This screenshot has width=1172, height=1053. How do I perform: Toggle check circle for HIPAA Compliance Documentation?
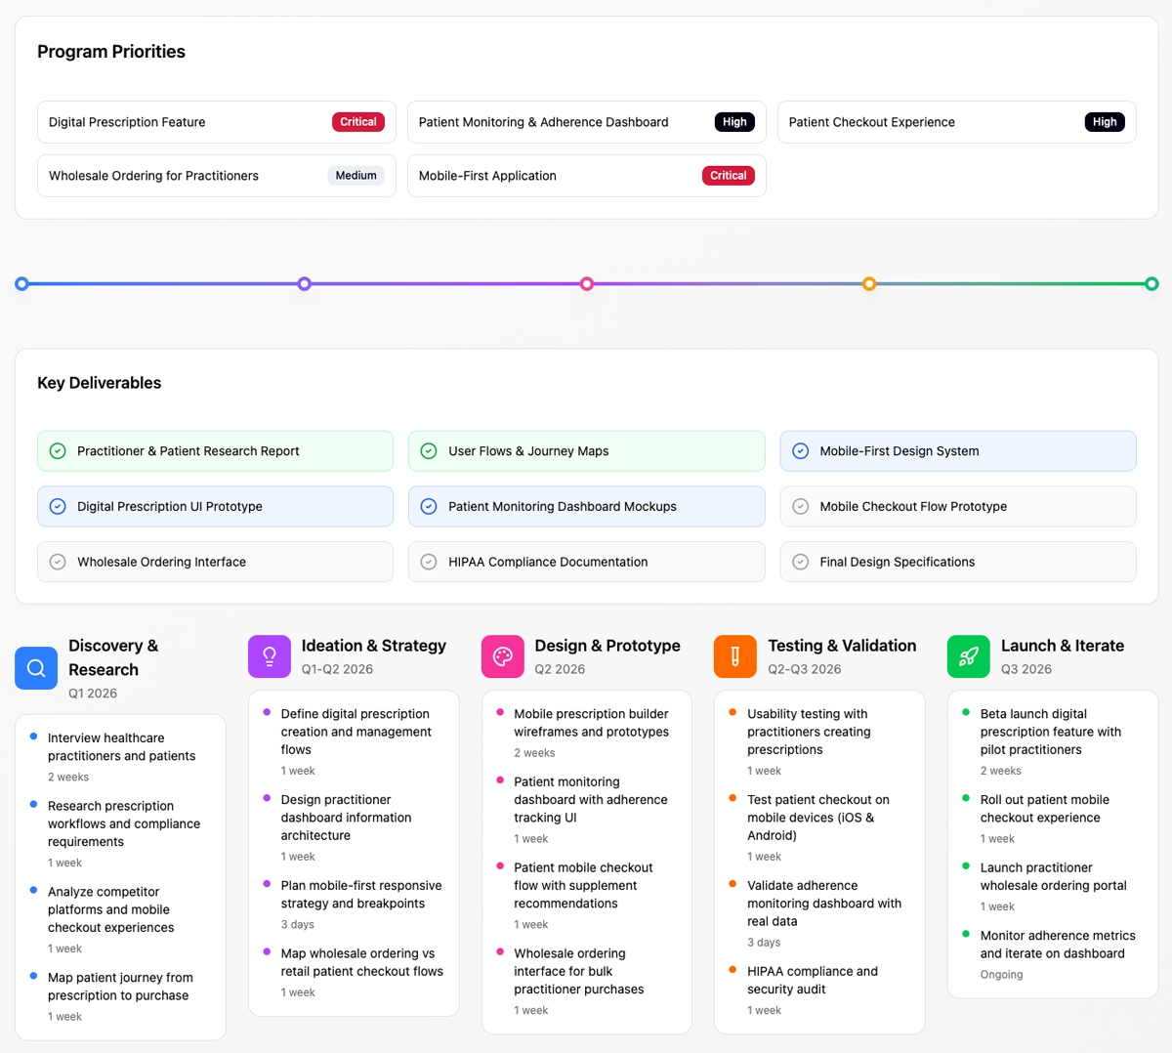tap(429, 562)
